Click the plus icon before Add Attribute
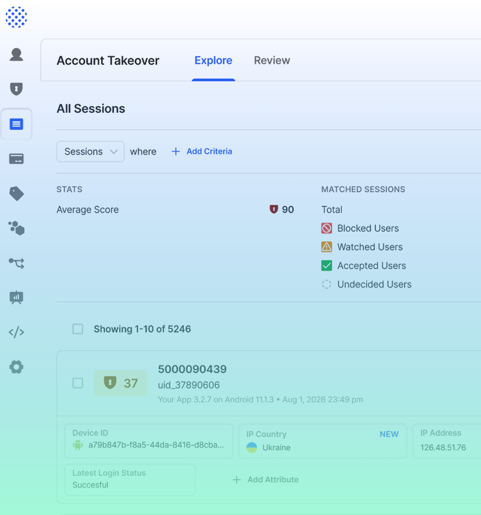 click(x=237, y=479)
